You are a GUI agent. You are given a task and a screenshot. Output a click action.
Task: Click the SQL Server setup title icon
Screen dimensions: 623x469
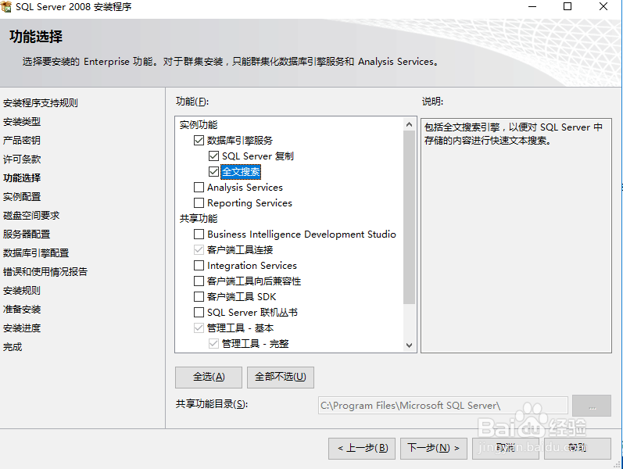point(6,6)
